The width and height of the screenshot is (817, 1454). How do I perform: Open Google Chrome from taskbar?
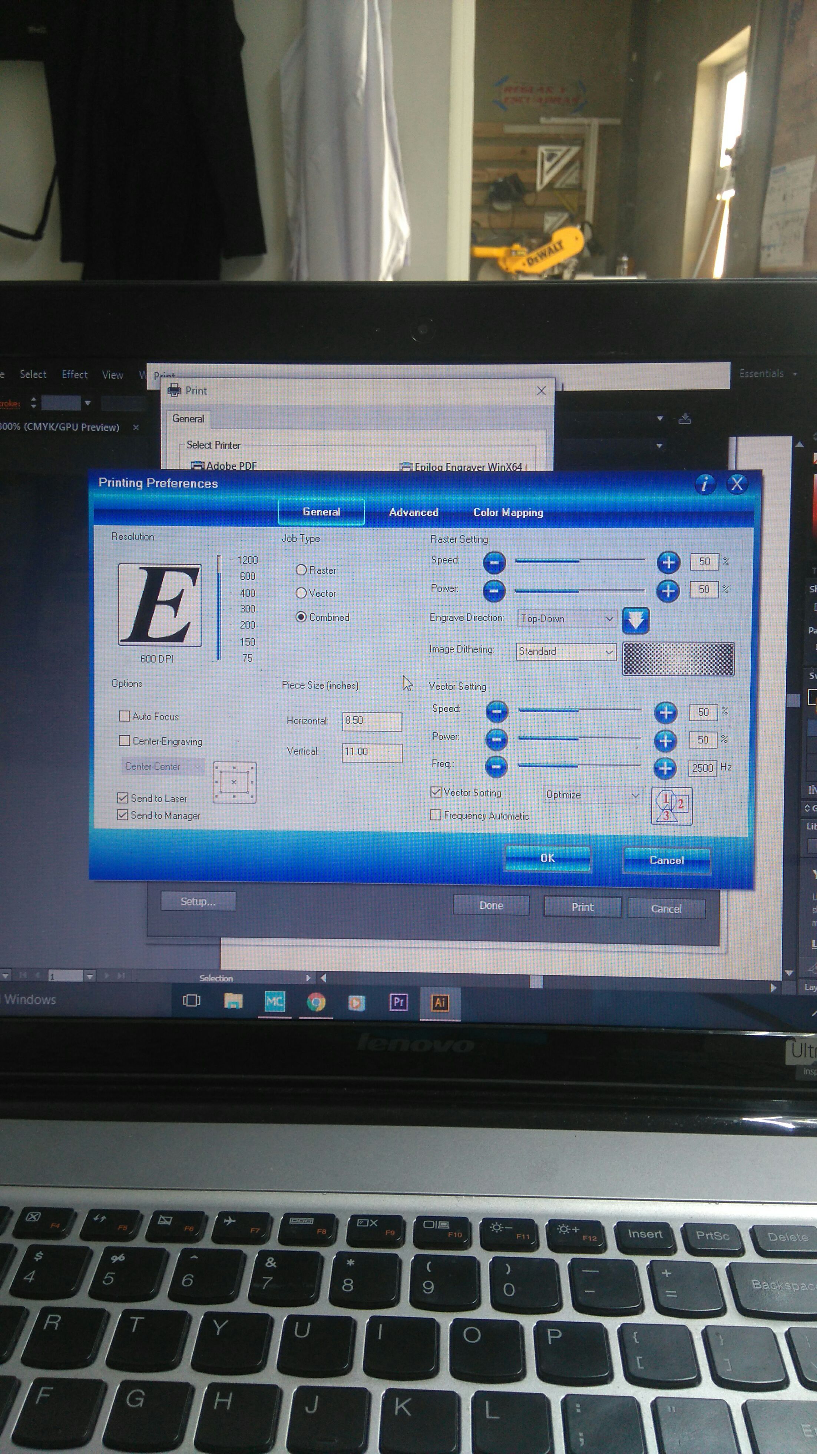(x=316, y=1003)
